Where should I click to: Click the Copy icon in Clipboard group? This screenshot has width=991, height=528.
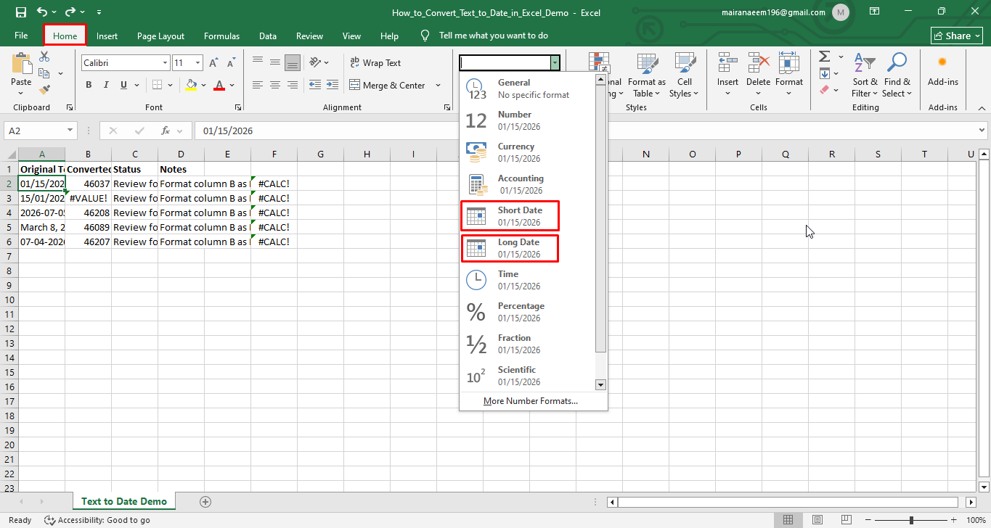pos(44,73)
